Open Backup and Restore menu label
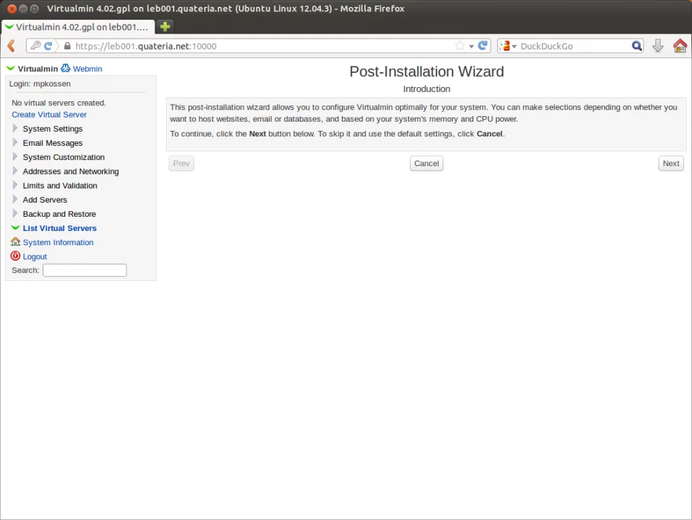Viewport: 692px width, 520px height. (x=59, y=214)
